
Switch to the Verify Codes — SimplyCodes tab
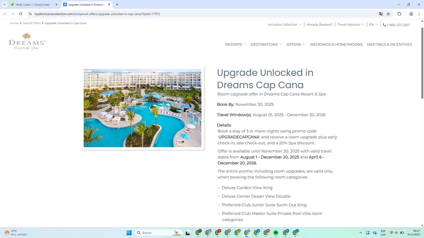[33, 5]
